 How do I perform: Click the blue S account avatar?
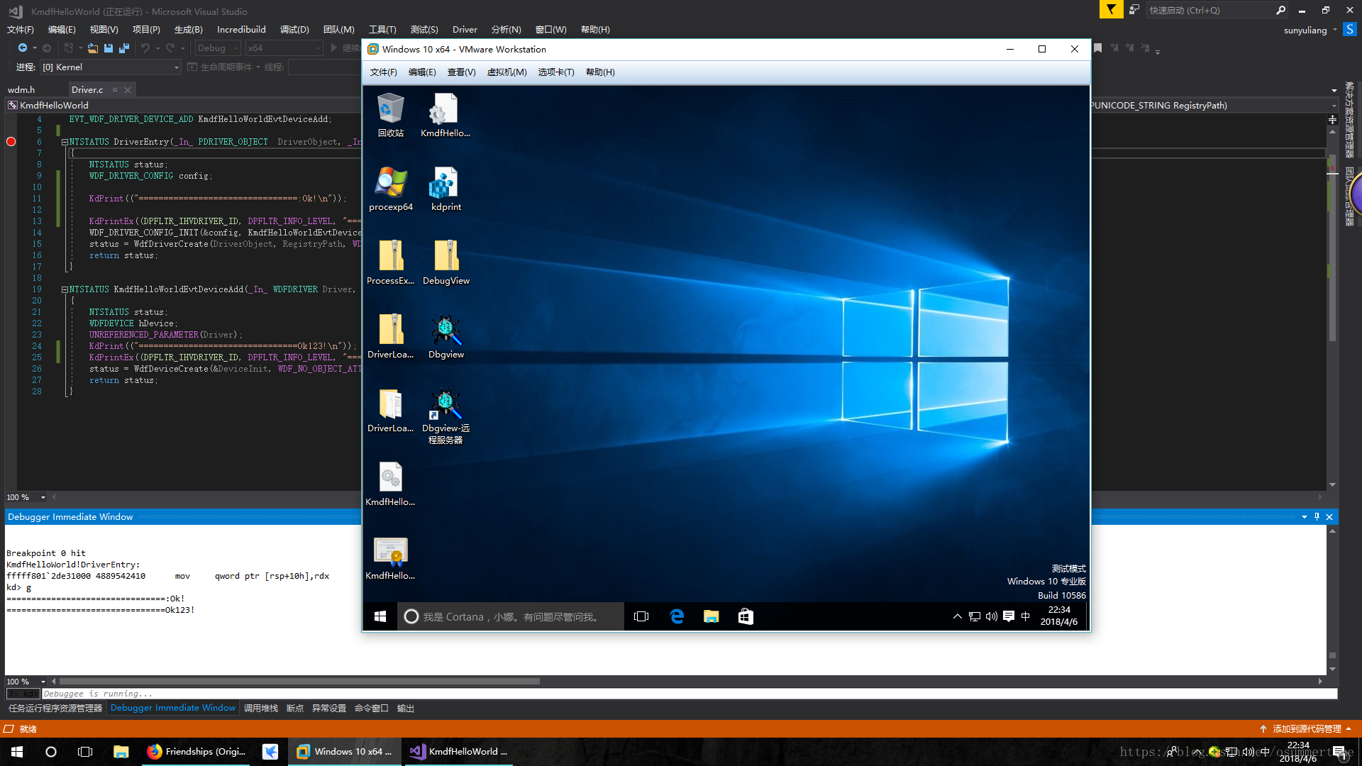click(1350, 30)
